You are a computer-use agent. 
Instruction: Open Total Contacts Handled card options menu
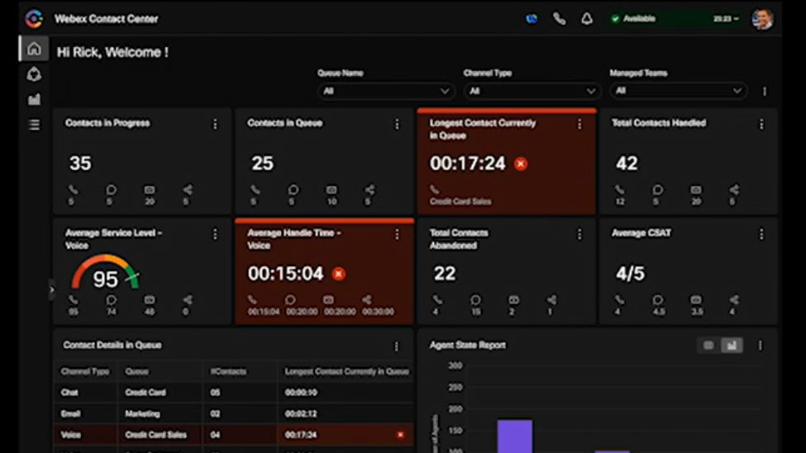pyautogui.click(x=761, y=125)
